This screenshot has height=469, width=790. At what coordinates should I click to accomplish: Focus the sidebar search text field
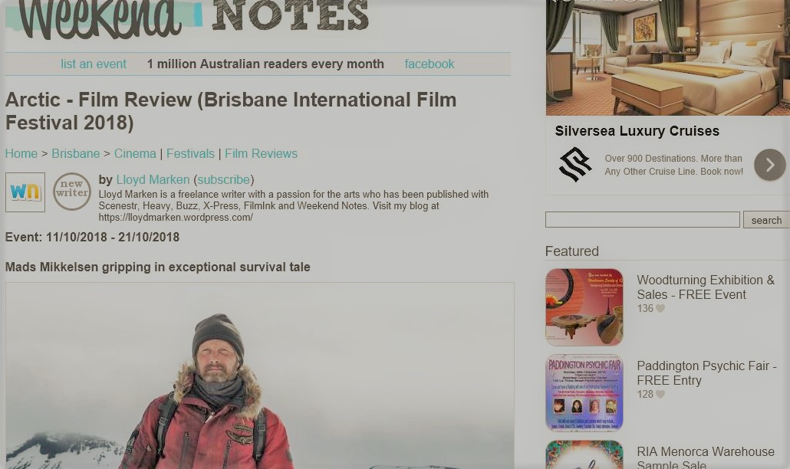tap(643, 219)
